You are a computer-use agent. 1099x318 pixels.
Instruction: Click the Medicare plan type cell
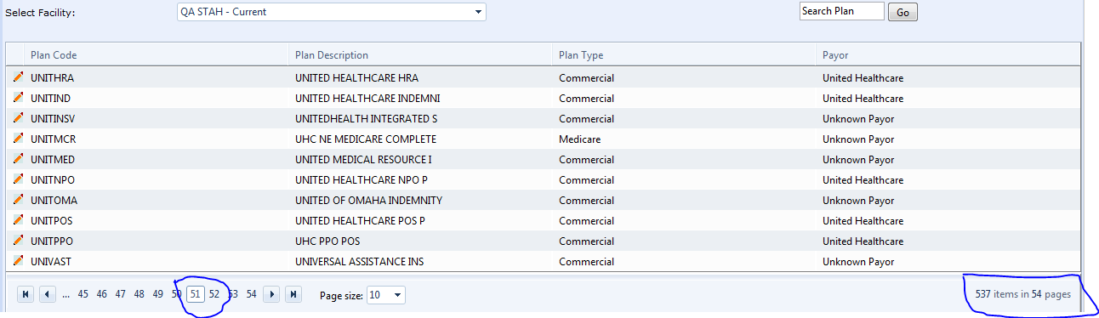tap(581, 139)
